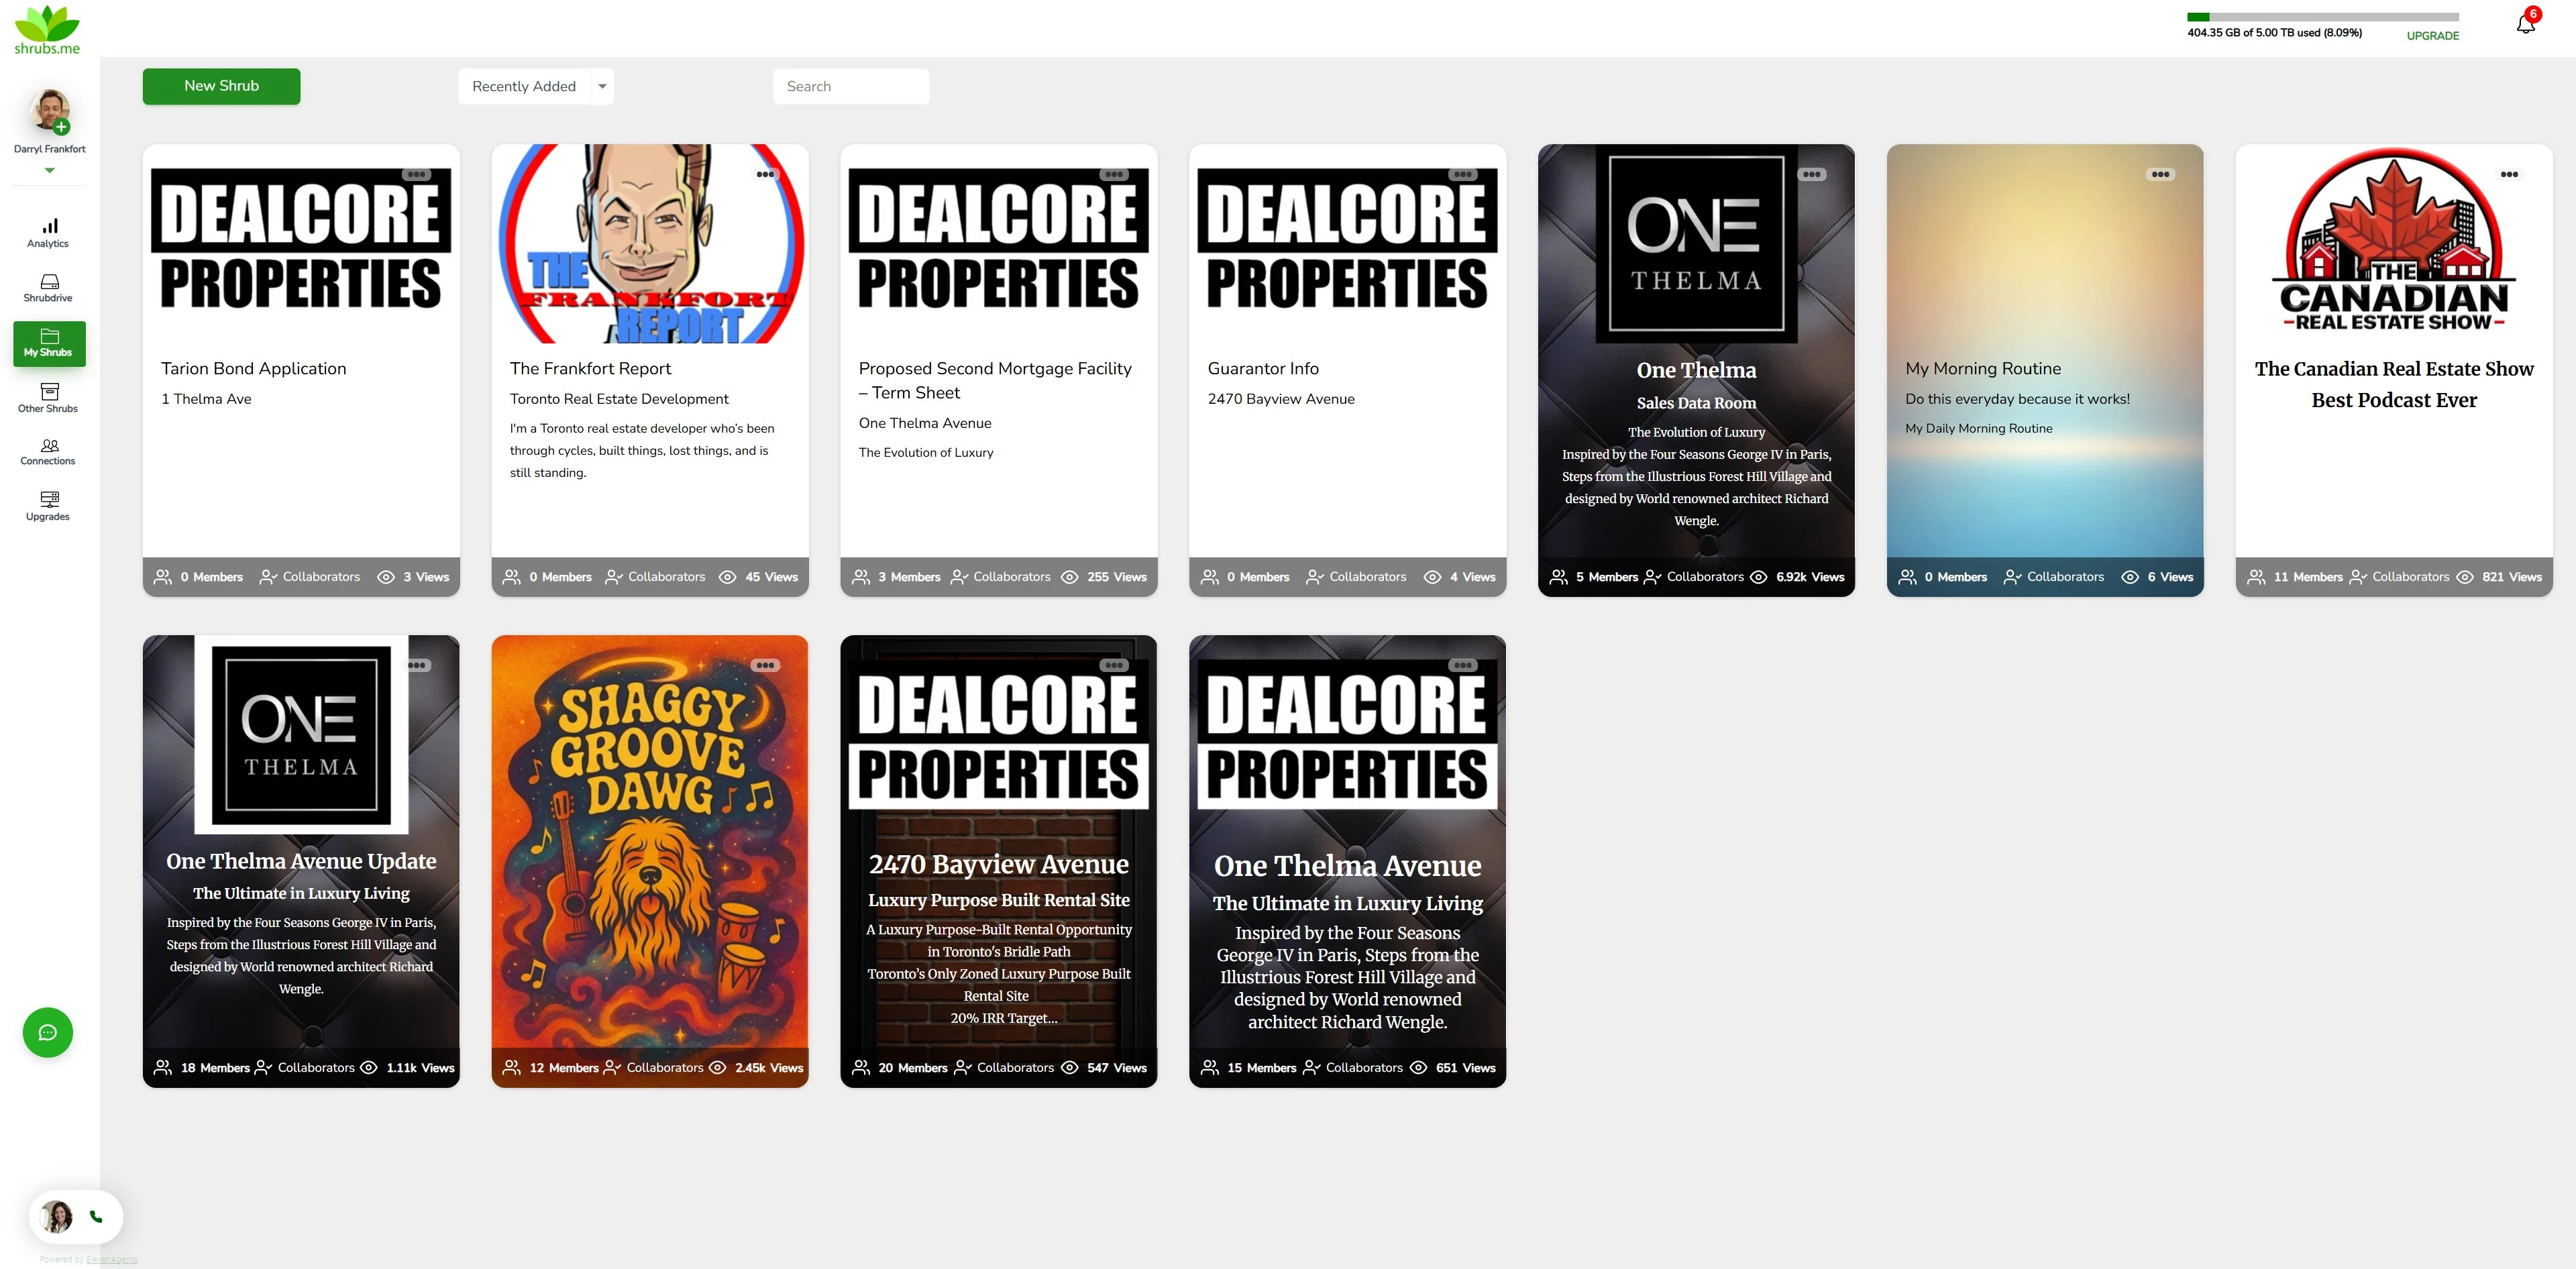Open the 'Tarion Bond Application' title
Screen dimensions: 2576x1269
(254, 368)
